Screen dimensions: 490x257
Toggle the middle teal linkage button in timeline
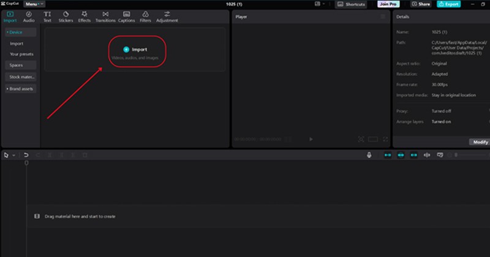401,155
